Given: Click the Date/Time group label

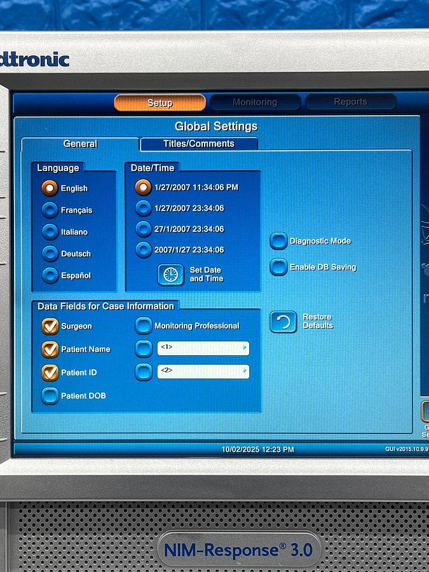Looking at the screenshot, I should tap(153, 168).
